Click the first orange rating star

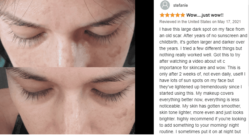point(162,15)
